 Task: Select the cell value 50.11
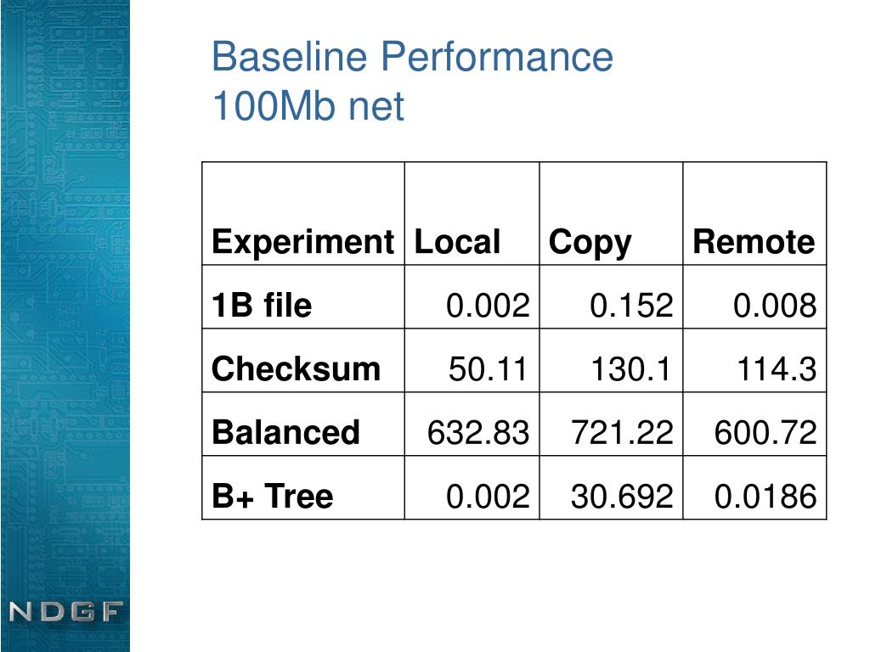488,369
